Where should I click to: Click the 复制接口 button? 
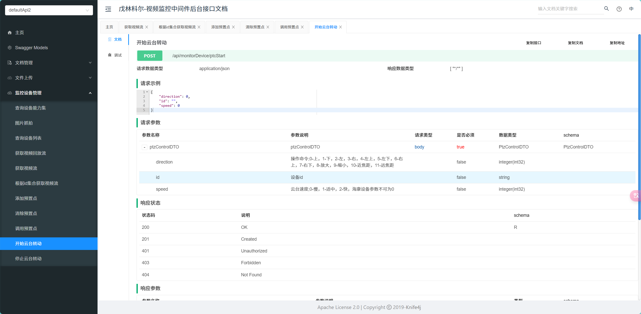tap(533, 43)
